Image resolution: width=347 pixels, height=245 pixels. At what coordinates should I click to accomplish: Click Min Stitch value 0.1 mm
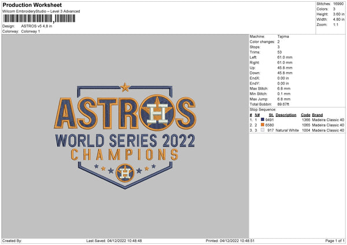coord(284,94)
